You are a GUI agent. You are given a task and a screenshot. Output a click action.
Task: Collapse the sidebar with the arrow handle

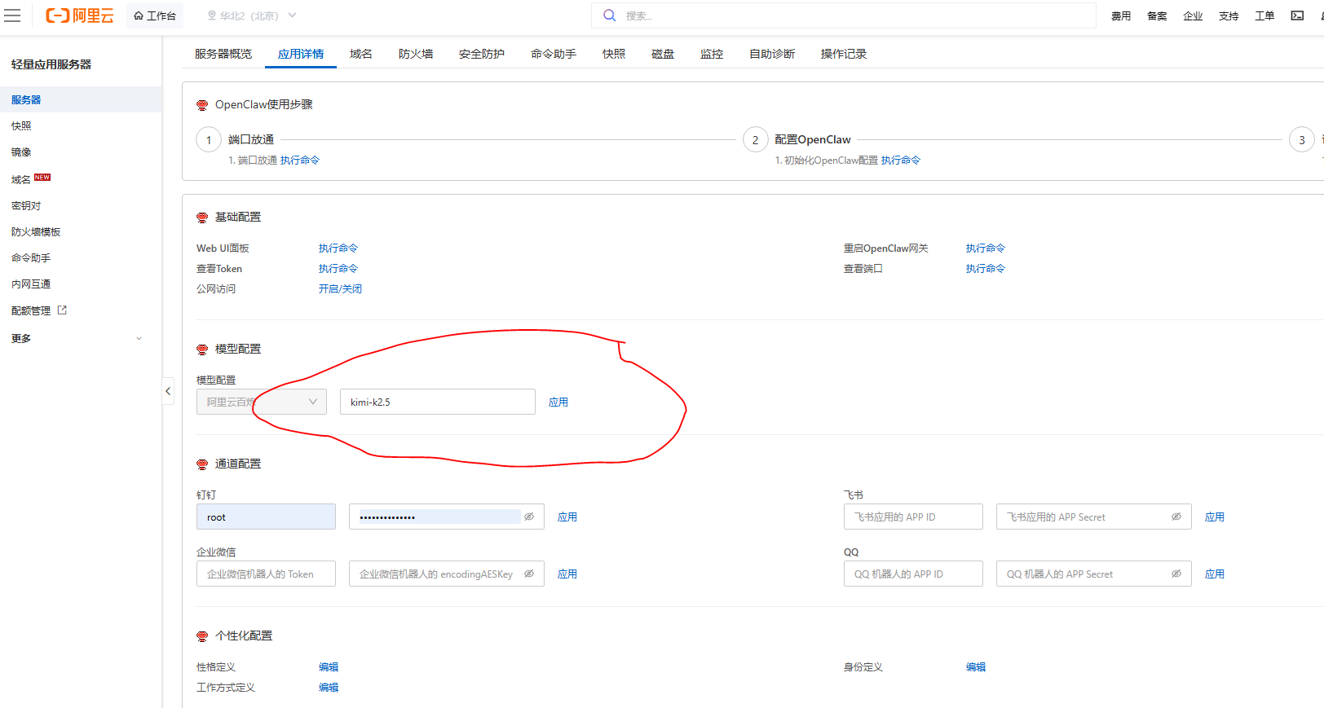tap(168, 391)
